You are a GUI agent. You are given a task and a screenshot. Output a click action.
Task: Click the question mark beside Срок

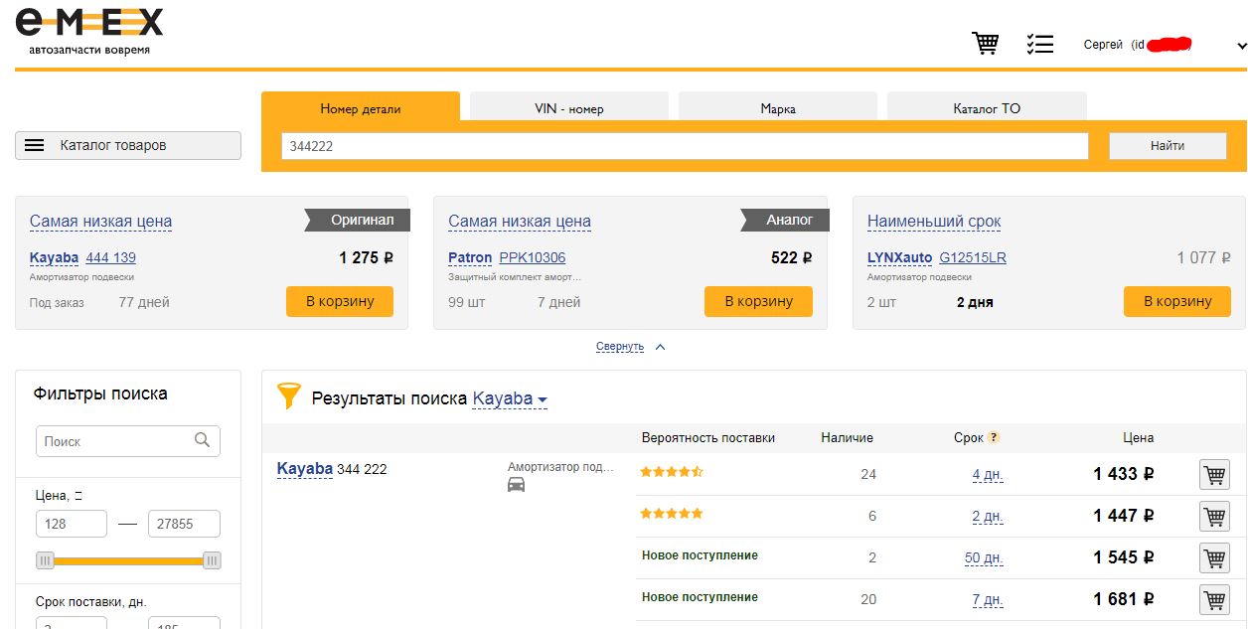click(x=993, y=437)
